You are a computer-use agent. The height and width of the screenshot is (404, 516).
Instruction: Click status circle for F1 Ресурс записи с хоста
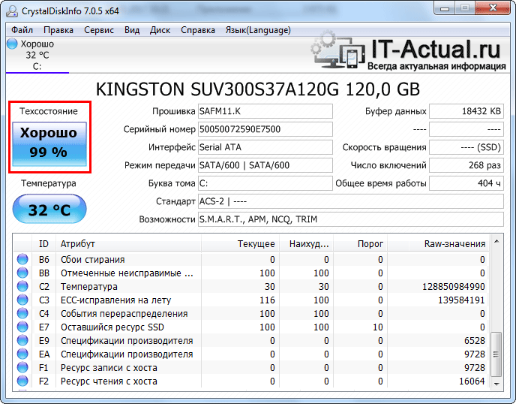22,367
